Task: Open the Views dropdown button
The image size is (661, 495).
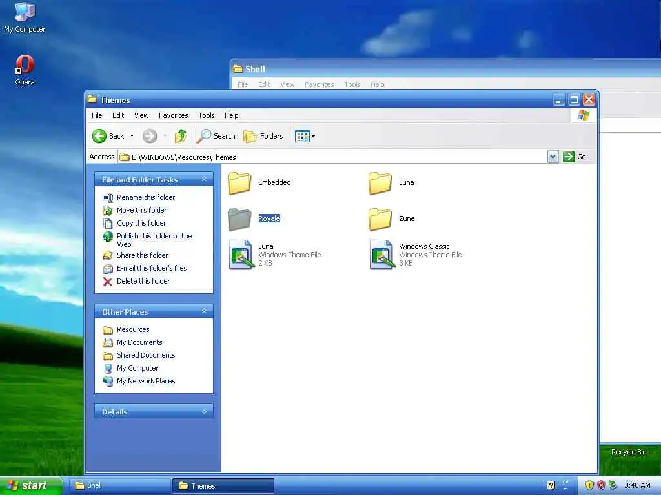Action: [x=305, y=136]
